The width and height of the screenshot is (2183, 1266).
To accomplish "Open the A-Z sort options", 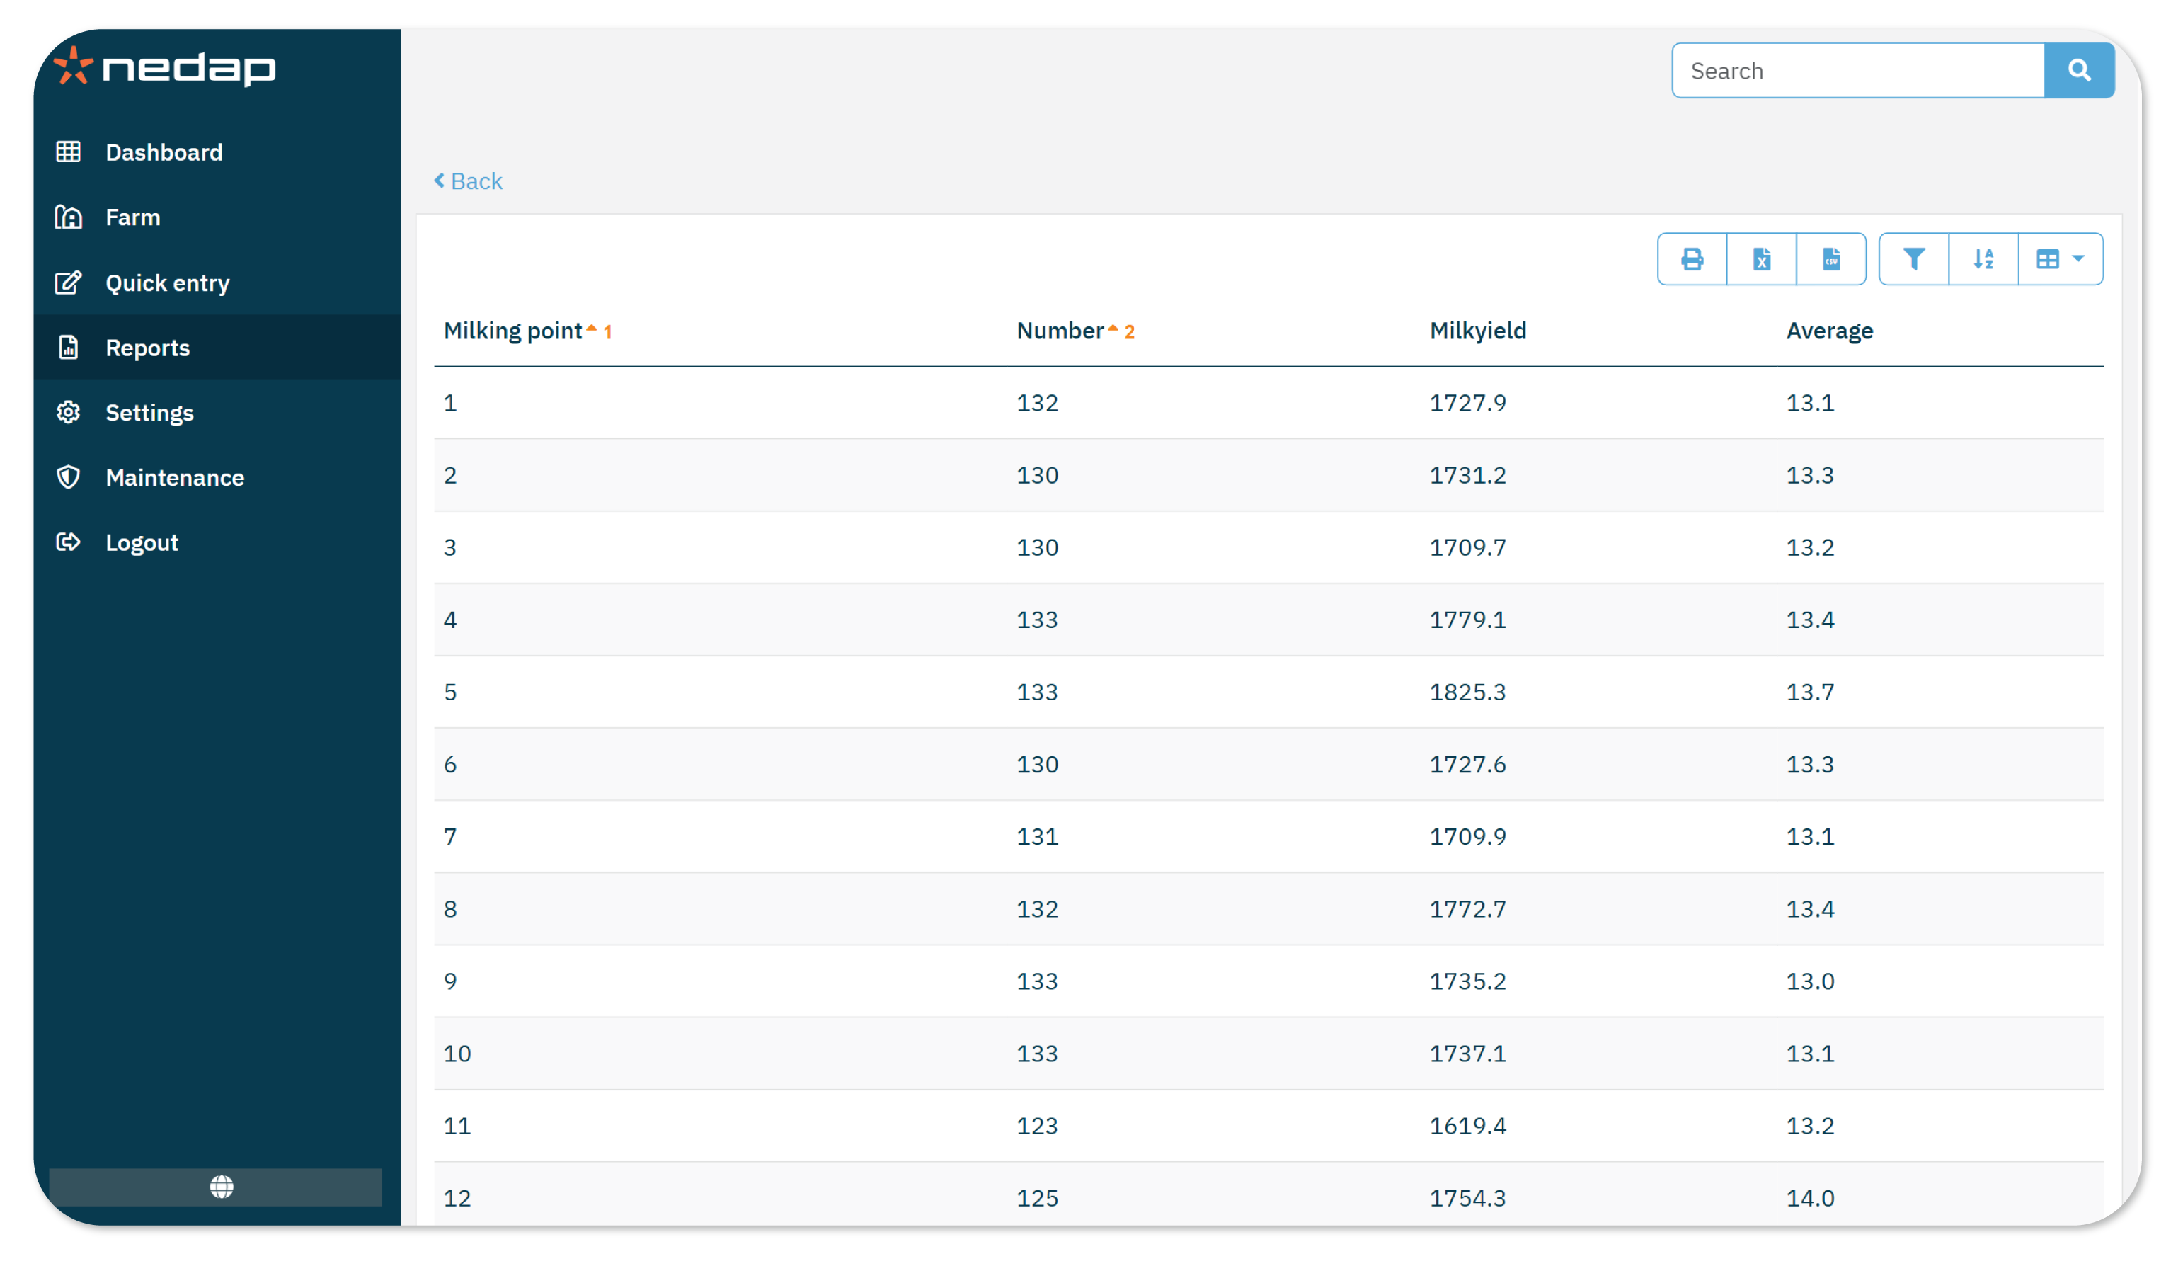I will (1984, 259).
